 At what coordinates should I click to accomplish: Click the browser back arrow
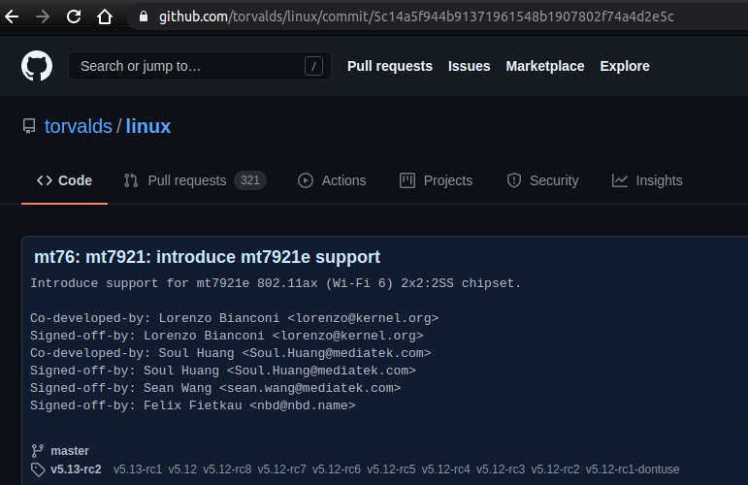tap(12, 16)
